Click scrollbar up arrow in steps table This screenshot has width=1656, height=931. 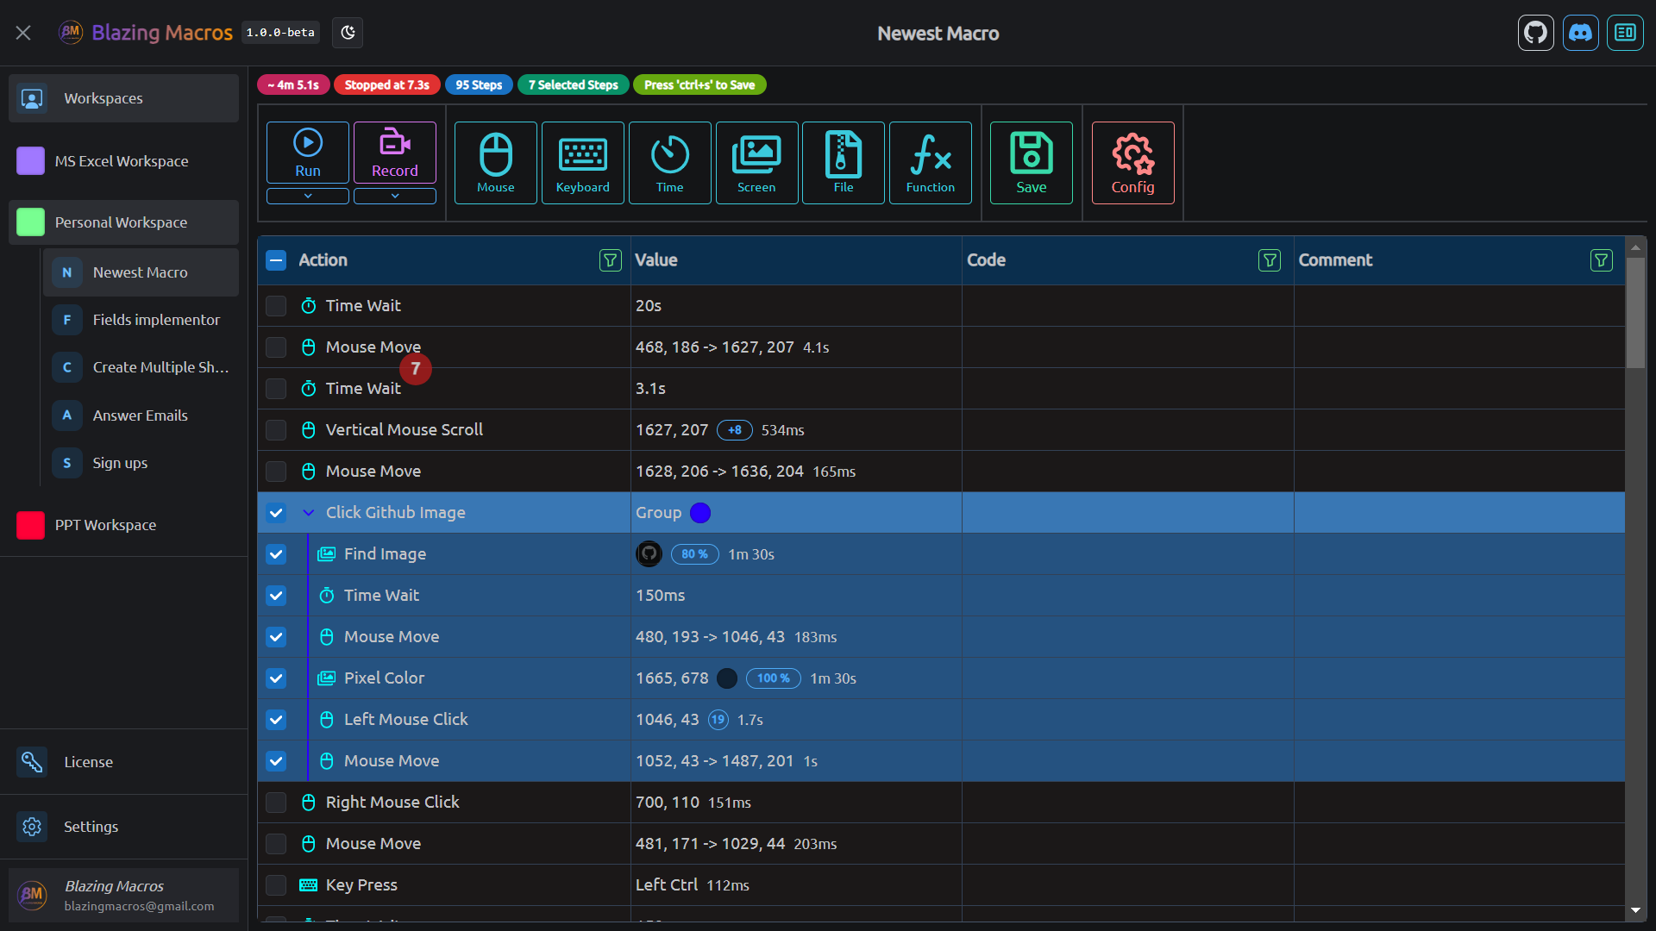[x=1635, y=247]
